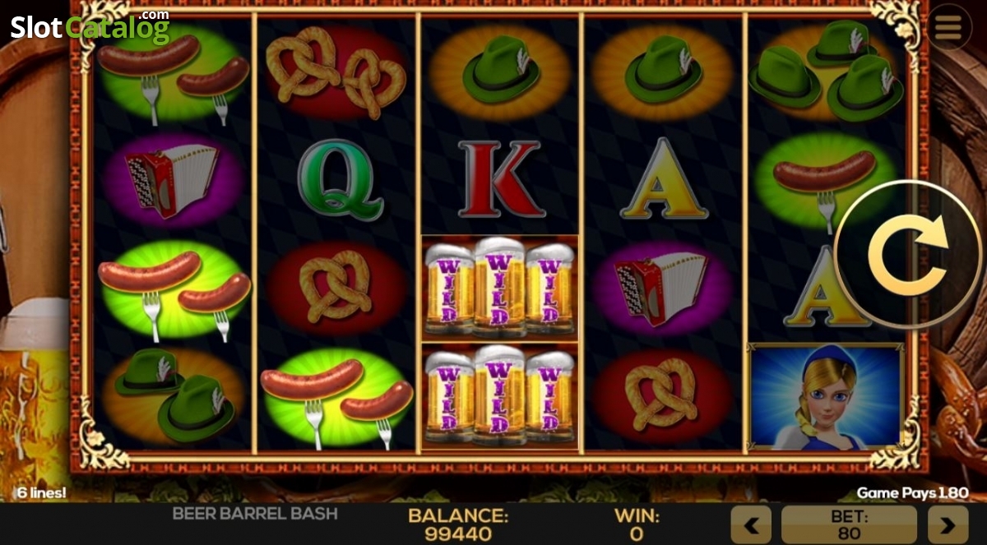Screen dimensions: 987x545
Task: Click the lower wild beer mugs symbol
Action: click(499, 396)
